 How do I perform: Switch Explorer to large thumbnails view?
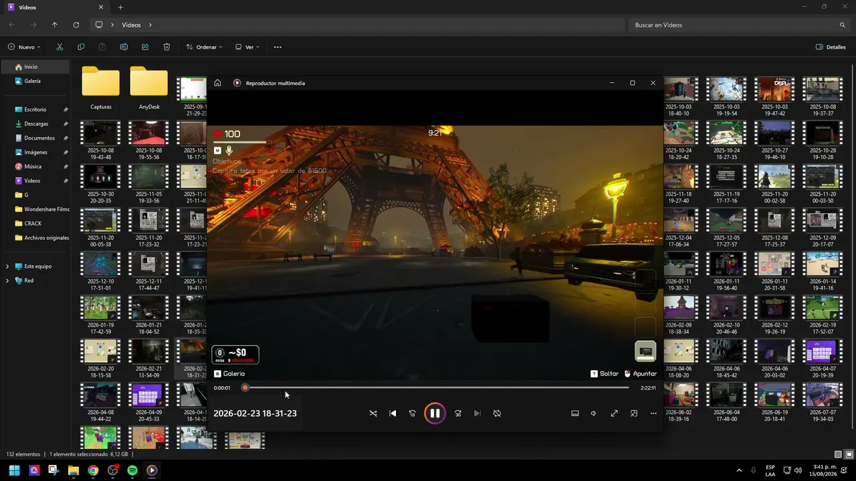tap(849, 454)
